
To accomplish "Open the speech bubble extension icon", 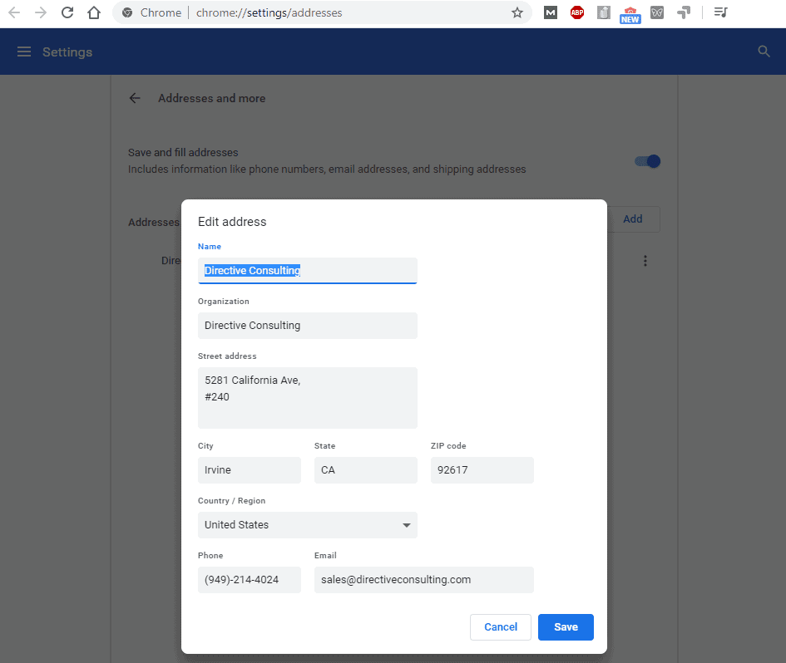I will (x=683, y=12).
